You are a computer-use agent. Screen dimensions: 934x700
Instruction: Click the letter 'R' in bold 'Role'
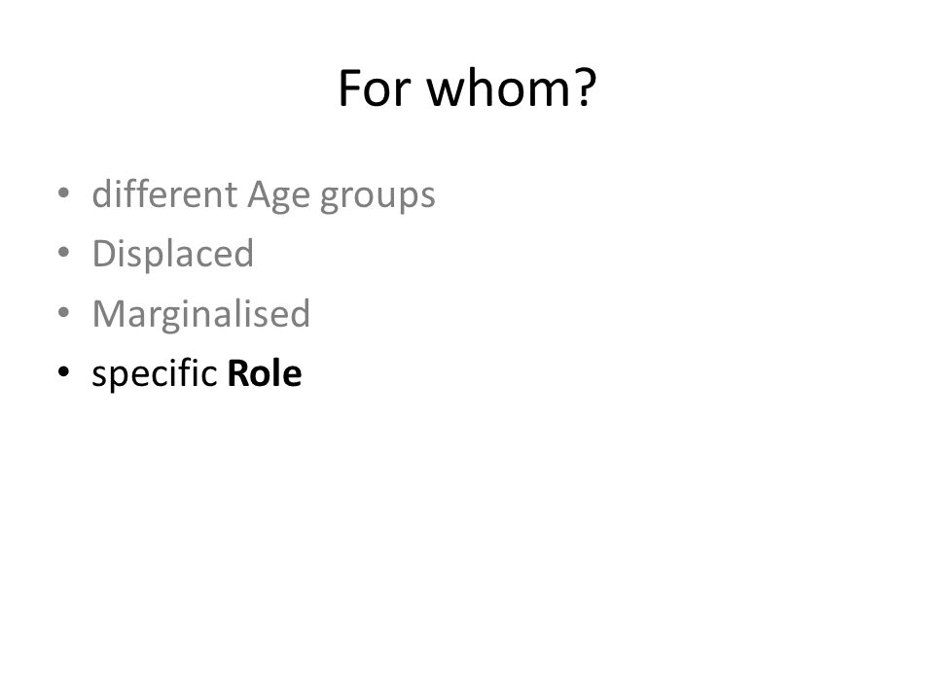pos(237,373)
